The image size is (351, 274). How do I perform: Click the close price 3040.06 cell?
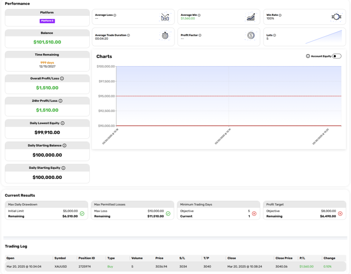click(281, 266)
